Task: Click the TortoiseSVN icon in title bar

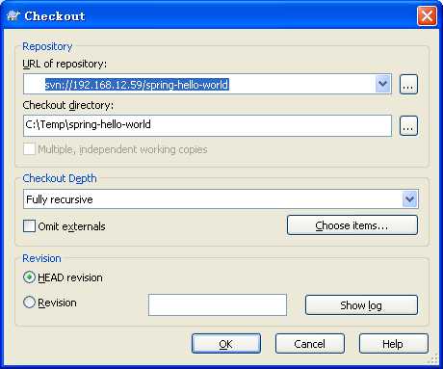Action: [13, 15]
